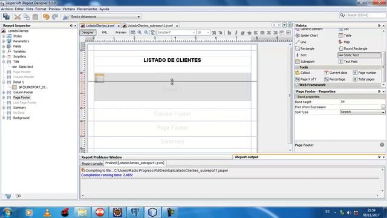Click the report query database icon
The height and width of the screenshot is (218, 387).
pos(66,16)
